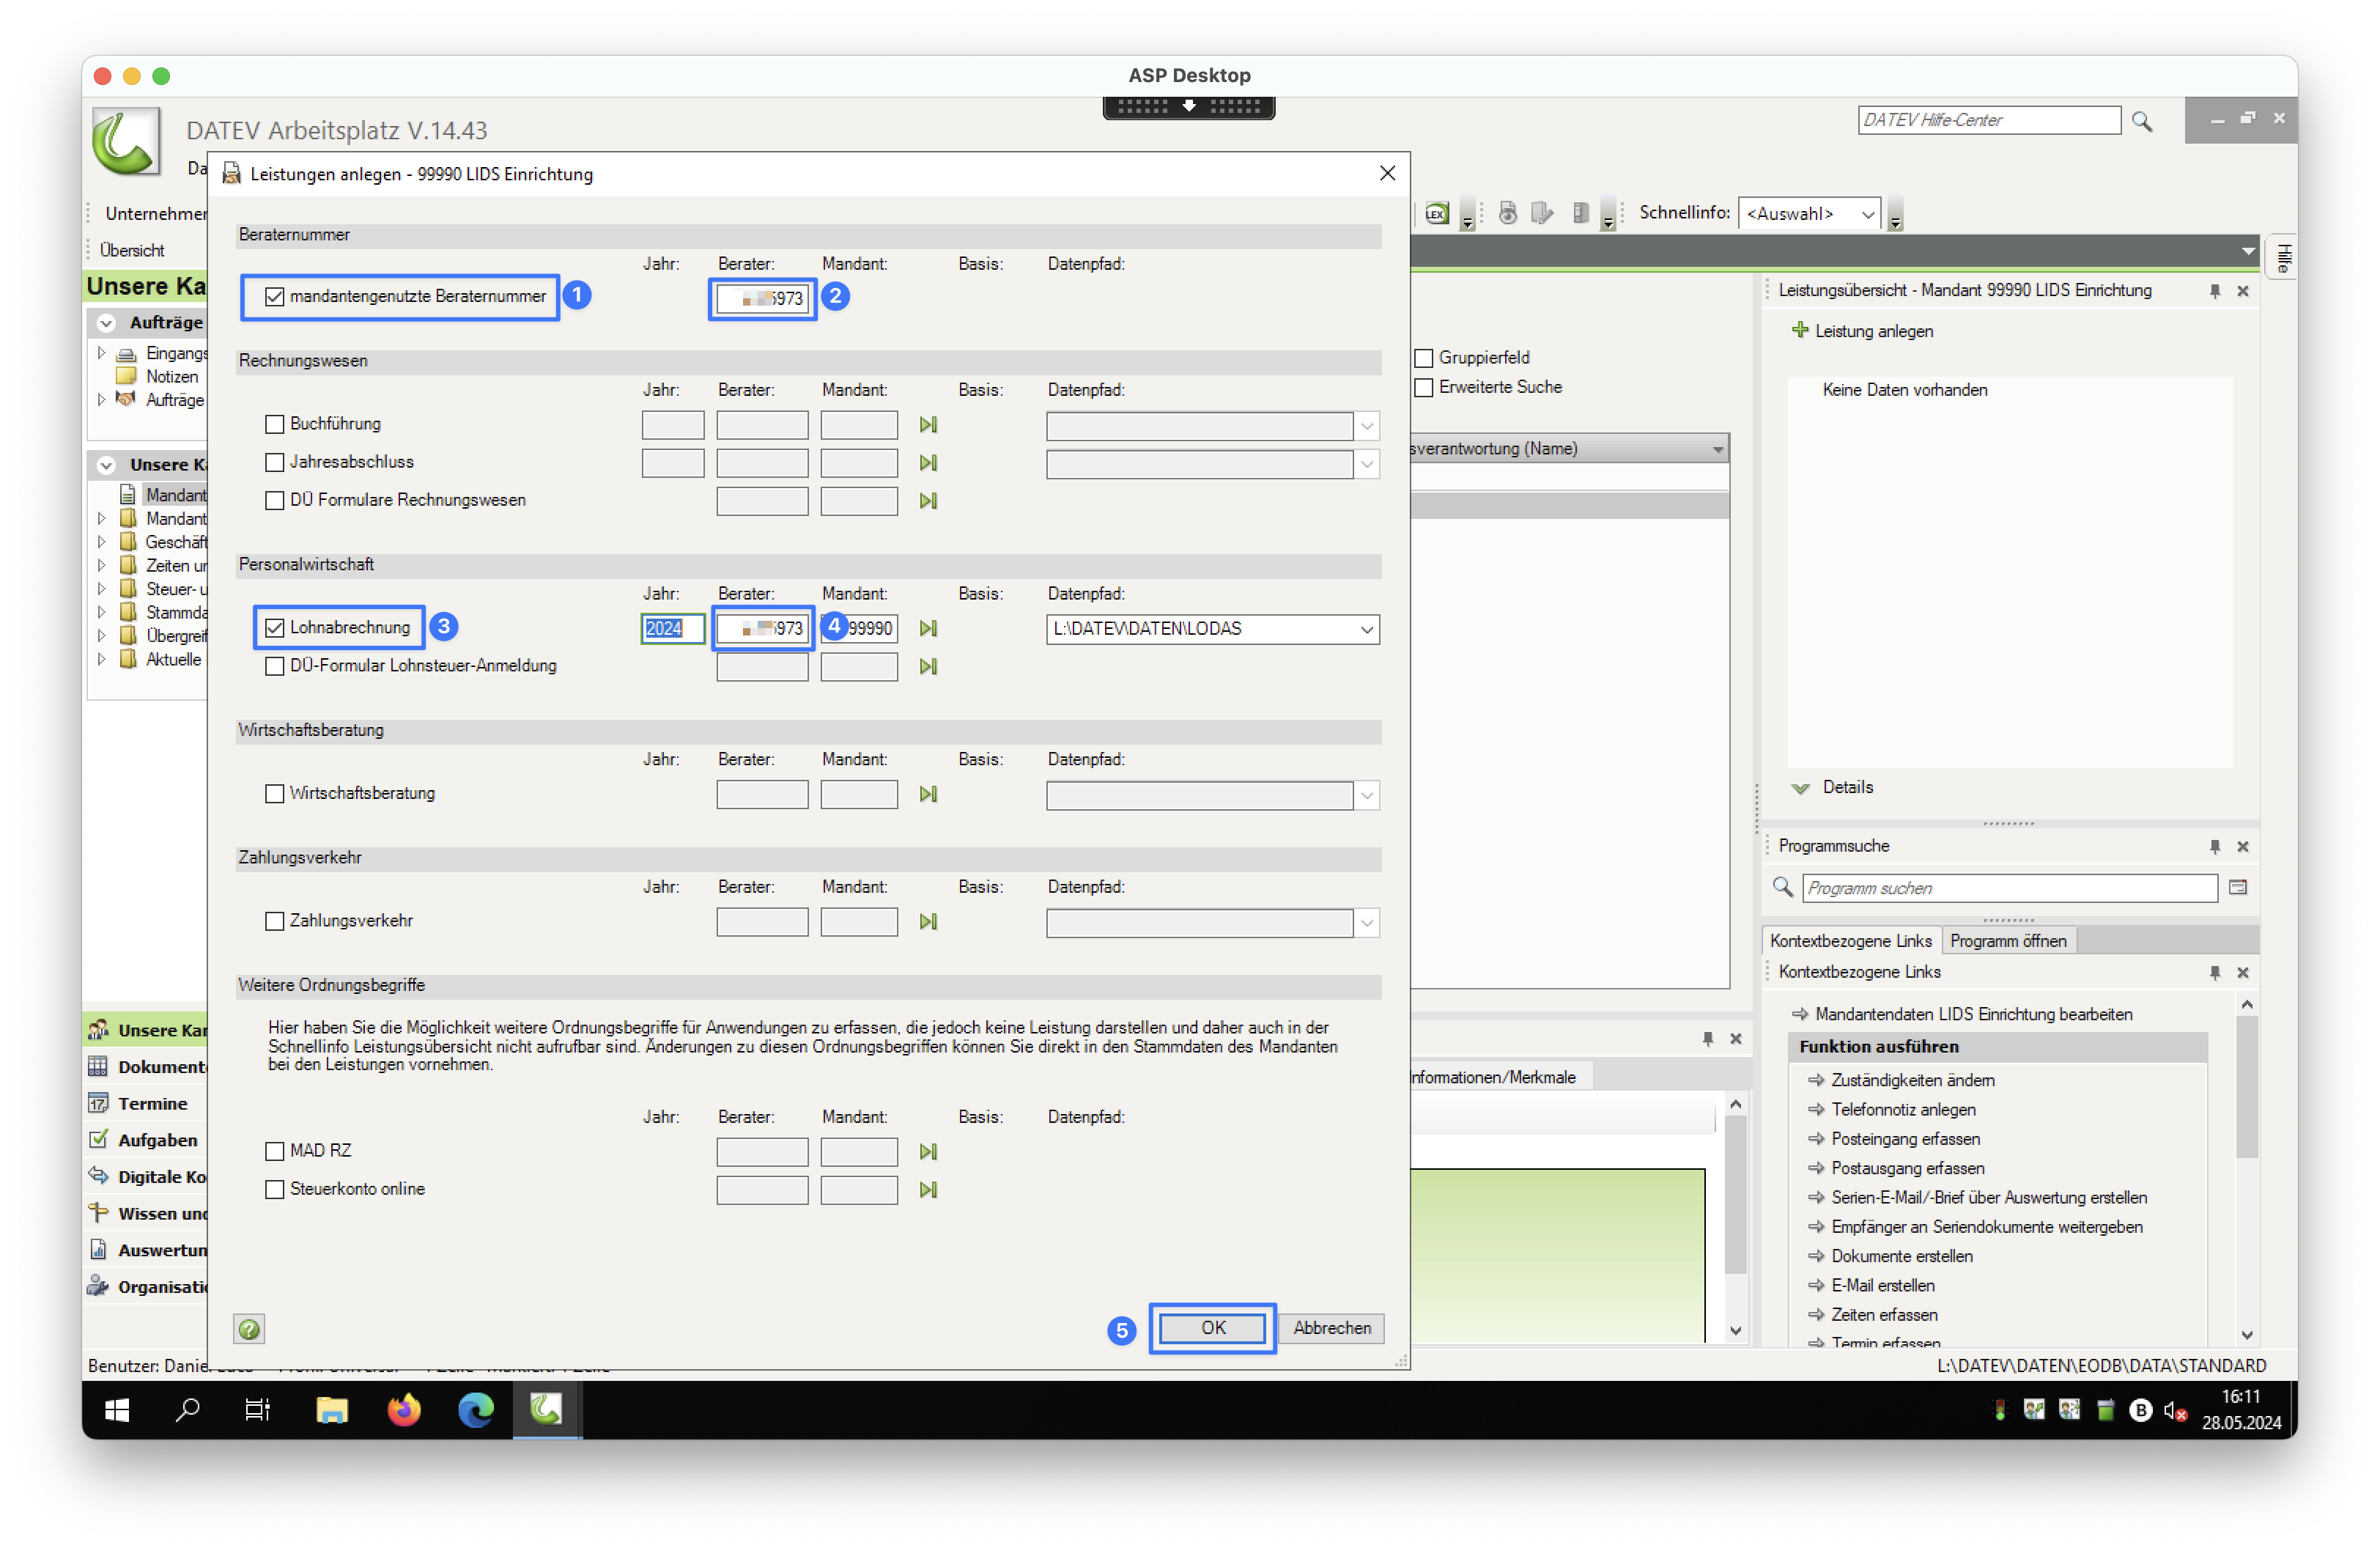Open the Schnellinfo Auswahl dropdown
2380x1548 pixels.
pyautogui.click(x=1866, y=214)
